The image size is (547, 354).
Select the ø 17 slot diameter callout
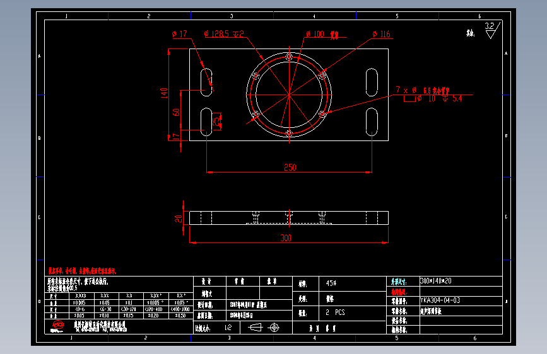coord(180,34)
